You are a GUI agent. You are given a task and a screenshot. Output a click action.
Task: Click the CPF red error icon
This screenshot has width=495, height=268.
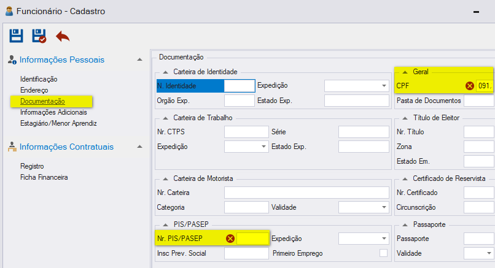[x=470, y=86]
